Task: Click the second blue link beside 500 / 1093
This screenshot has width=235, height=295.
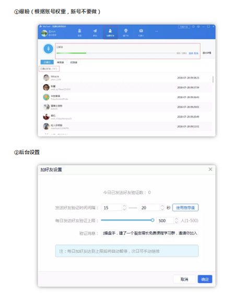Action: [196, 53]
